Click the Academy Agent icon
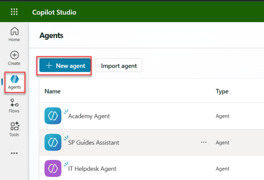The width and height of the screenshot is (264, 180). point(53,116)
